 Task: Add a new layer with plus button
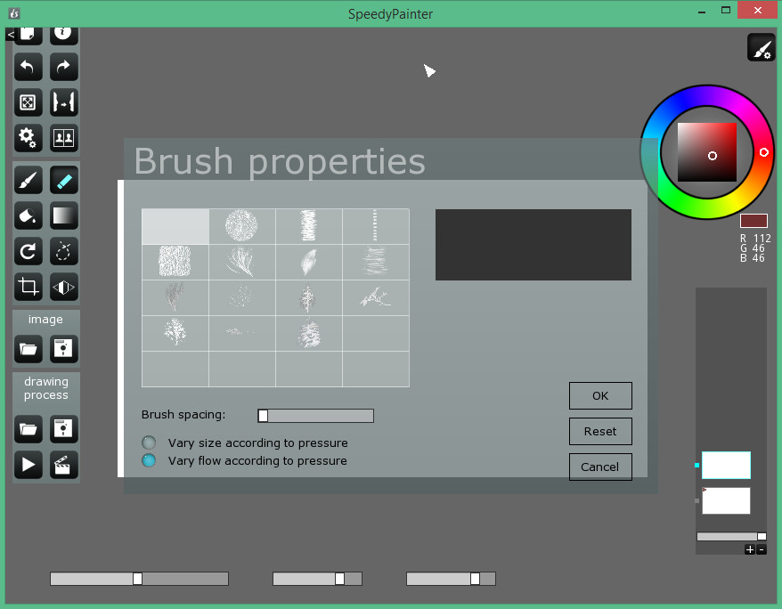(750, 549)
